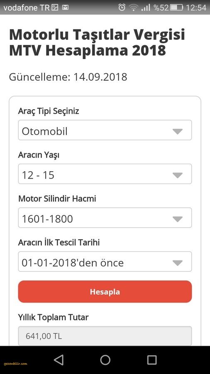
Task: Tap the alarm clock status icon
Action: pyautogui.click(x=122, y=7)
